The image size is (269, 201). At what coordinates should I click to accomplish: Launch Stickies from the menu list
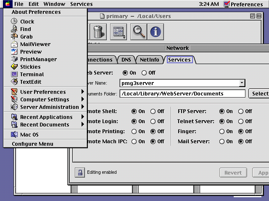[30, 67]
